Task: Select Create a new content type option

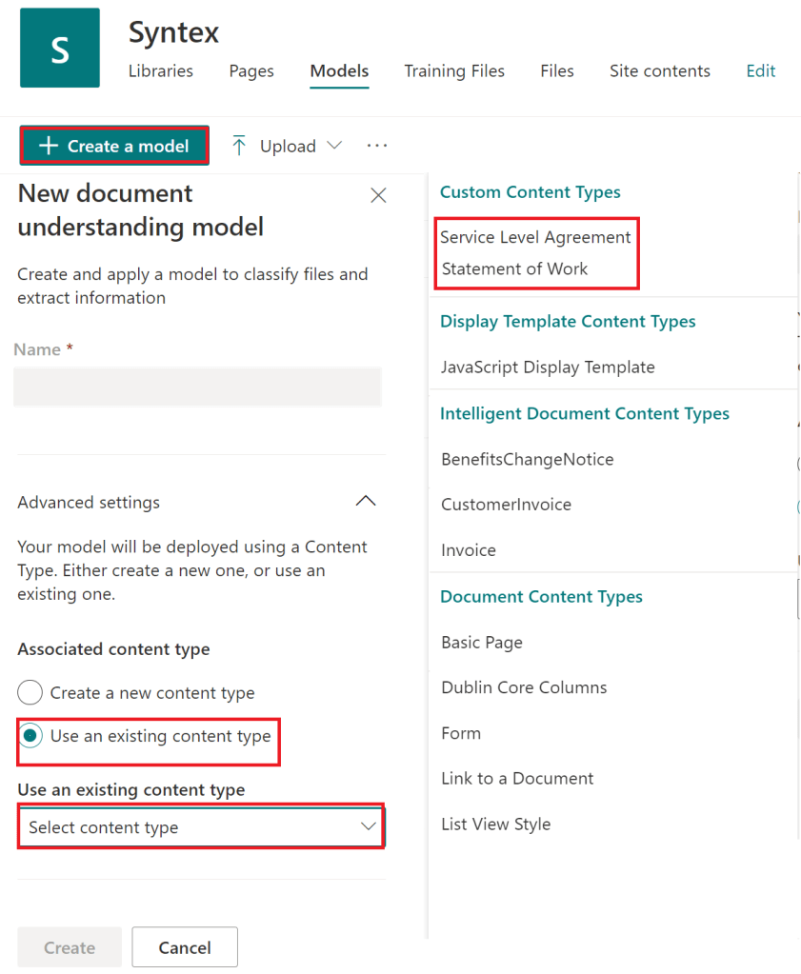Action: tap(31, 692)
